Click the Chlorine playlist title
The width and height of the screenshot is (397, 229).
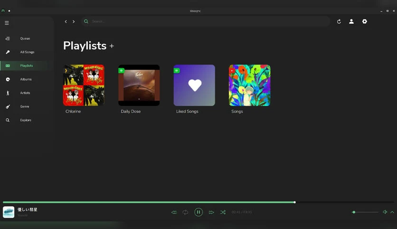pos(73,112)
